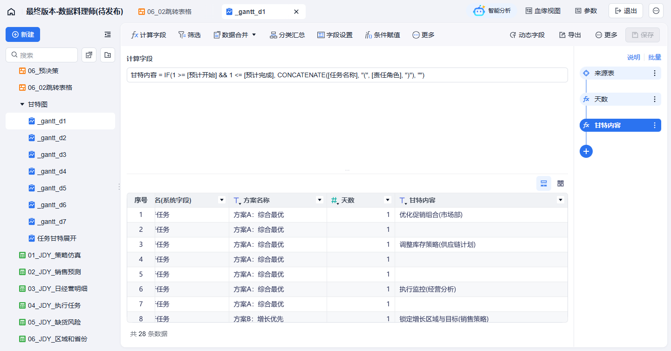Open _gantt_d7 in the sidebar
The width and height of the screenshot is (671, 351).
pos(60,222)
